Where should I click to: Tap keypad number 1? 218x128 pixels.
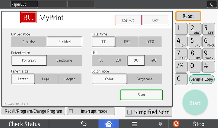(181, 29)
